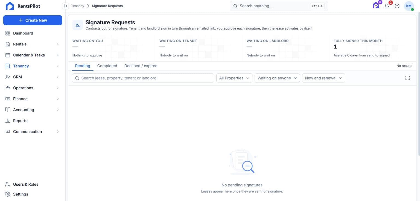
Task: Click the RentsPilot house logo
Action: (10, 6)
